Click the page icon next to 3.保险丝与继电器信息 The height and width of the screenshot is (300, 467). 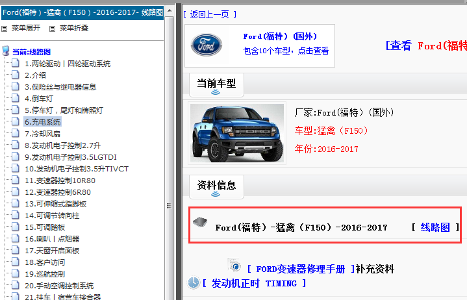click(x=16, y=86)
